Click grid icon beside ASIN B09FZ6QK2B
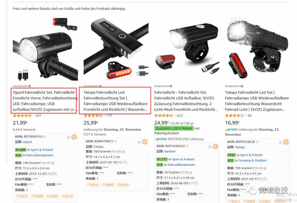This screenshot has width=297, height=203. tap(281, 142)
